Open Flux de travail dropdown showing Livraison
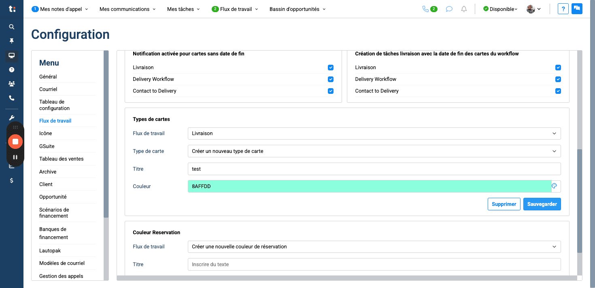 (x=374, y=133)
